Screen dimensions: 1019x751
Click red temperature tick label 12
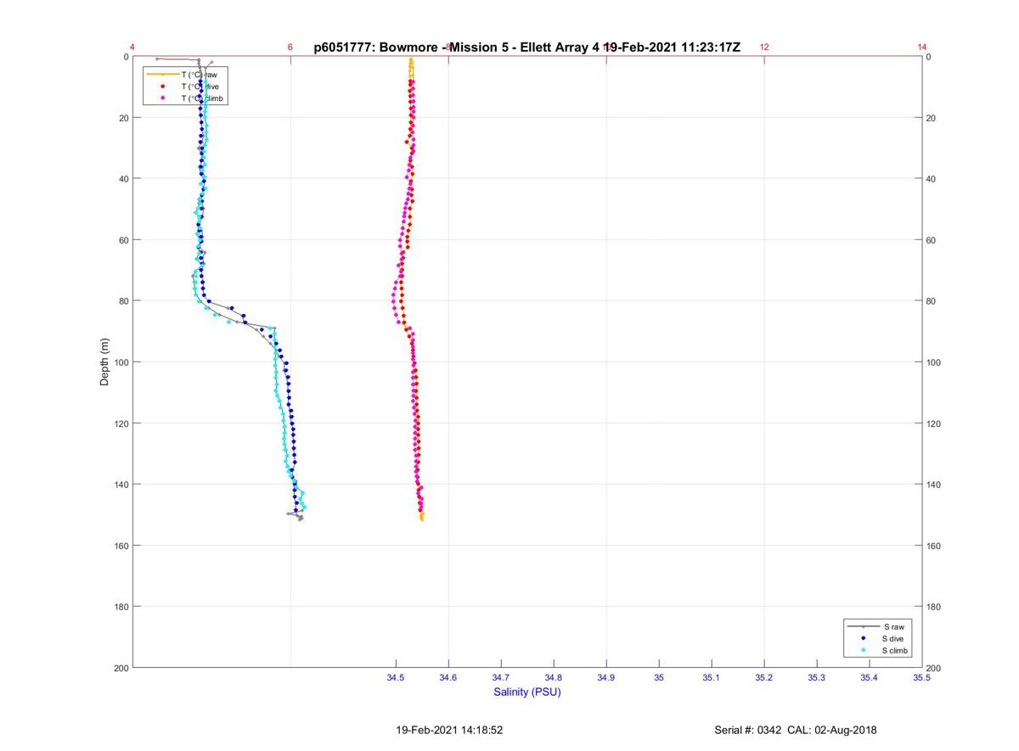(764, 48)
